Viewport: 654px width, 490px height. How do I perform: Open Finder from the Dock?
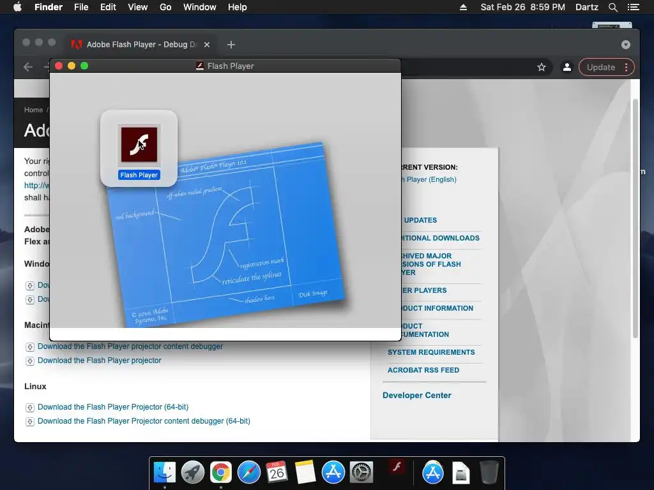point(165,473)
